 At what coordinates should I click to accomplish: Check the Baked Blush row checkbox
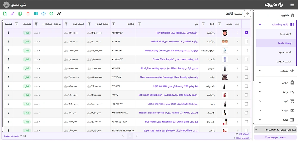click(246, 42)
